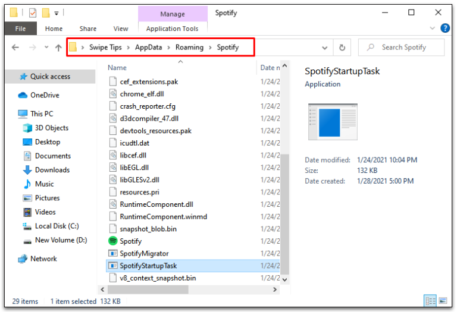Go up one folder level

pyautogui.click(x=58, y=48)
